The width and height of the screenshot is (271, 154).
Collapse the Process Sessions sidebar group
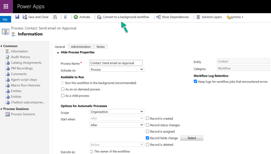pos(1,109)
